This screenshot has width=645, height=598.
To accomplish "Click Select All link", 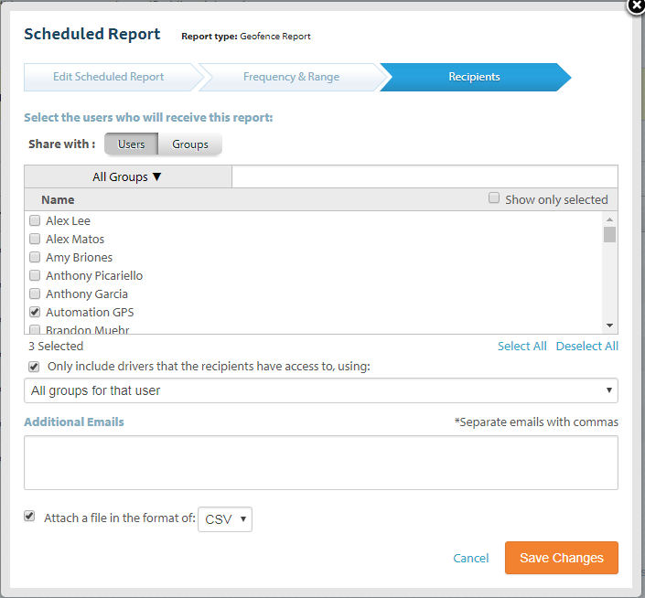I will (x=521, y=346).
